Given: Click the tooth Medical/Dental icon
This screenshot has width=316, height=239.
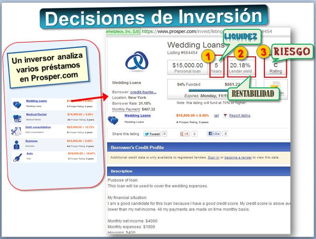Looking at the screenshot, I should 17,119.
